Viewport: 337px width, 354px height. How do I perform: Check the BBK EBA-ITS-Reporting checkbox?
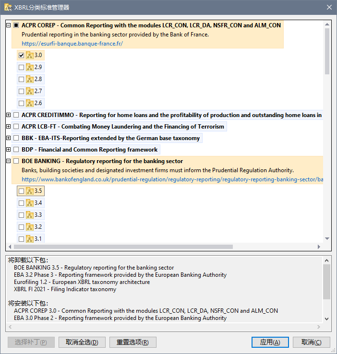tap(16, 138)
